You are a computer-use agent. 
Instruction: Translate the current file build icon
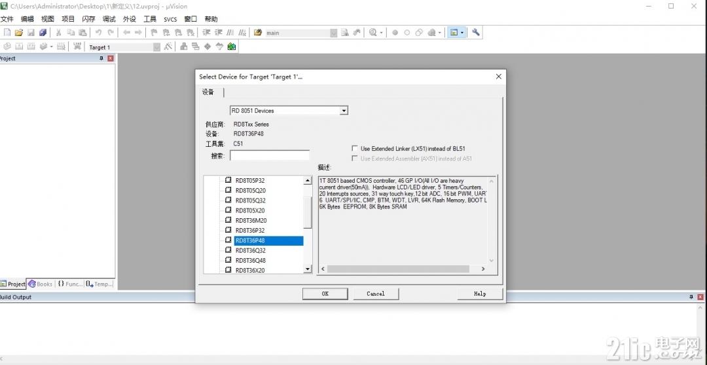click(7, 47)
